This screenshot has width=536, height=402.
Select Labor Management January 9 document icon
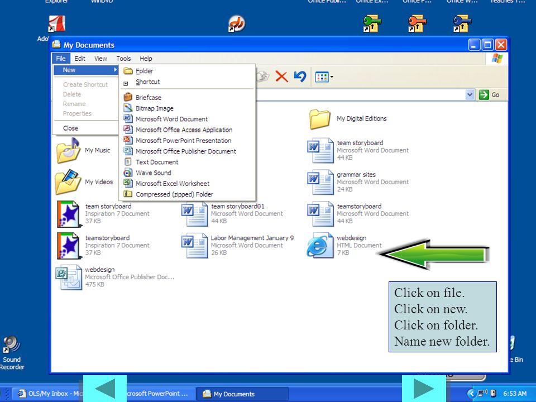pos(194,246)
